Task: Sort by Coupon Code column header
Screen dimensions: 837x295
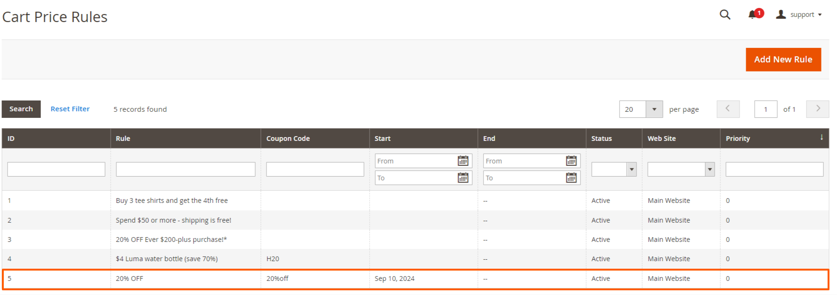Action: [x=315, y=139]
